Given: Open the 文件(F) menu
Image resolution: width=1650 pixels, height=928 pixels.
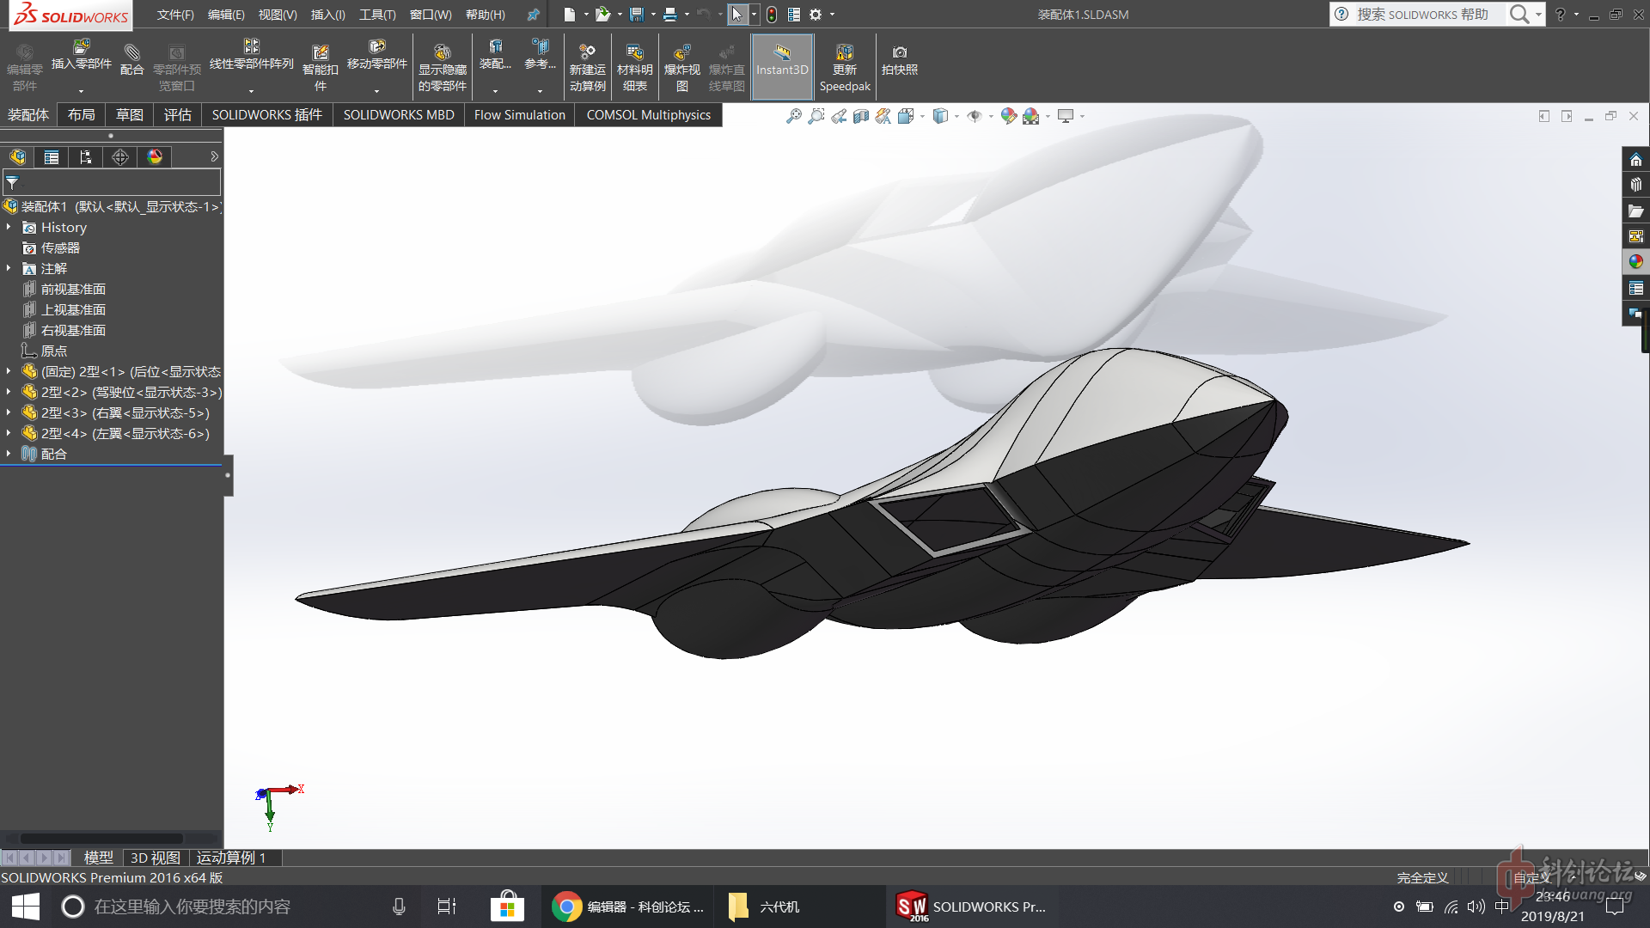Looking at the screenshot, I should pos(175,15).
